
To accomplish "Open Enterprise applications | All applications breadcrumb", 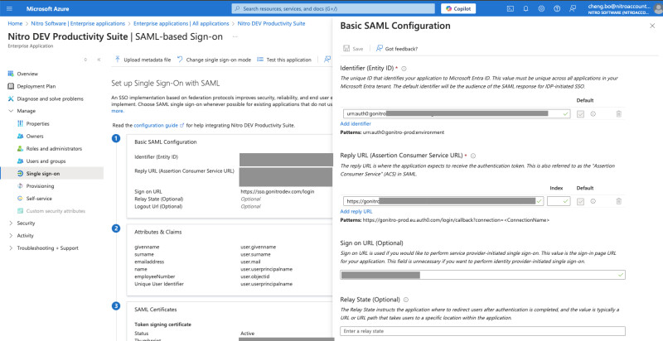I will (181, 24).
